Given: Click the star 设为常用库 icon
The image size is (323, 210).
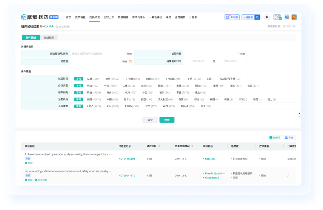Looking at the screenshot, I should pos(57,26).
